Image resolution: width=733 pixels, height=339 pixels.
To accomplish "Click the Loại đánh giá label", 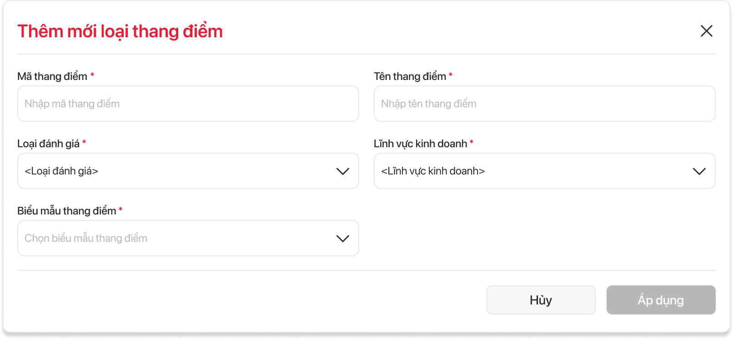I will 48,144.
